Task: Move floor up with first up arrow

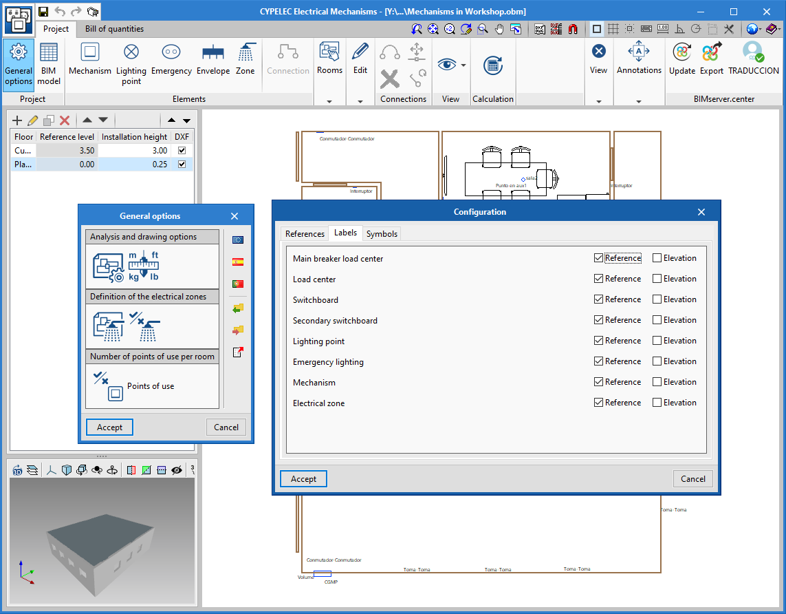Action: click(87, 120)
